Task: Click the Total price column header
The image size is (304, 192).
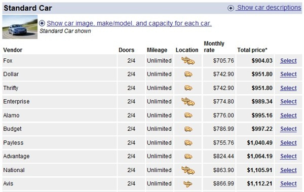Action: click(252, 50)
